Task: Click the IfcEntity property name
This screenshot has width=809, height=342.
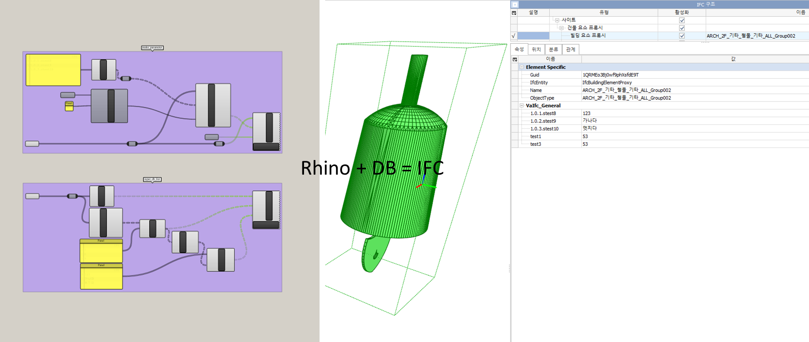Action: click(539, 83)
